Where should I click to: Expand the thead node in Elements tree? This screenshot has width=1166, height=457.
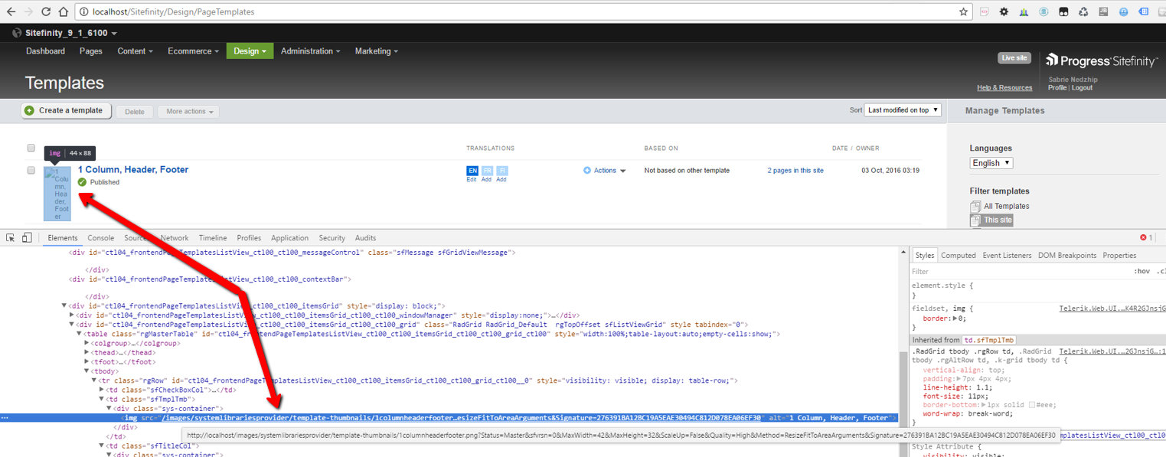87,353
